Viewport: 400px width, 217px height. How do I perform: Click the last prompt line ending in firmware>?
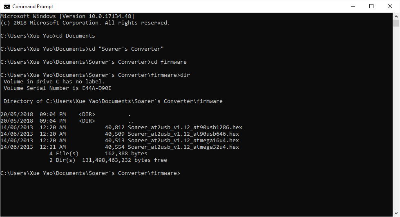[90, 173]
